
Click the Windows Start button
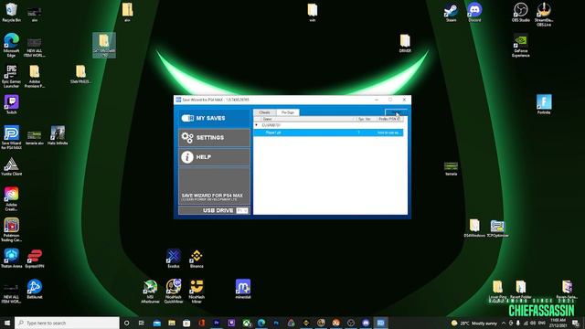(x=7, y=323)
